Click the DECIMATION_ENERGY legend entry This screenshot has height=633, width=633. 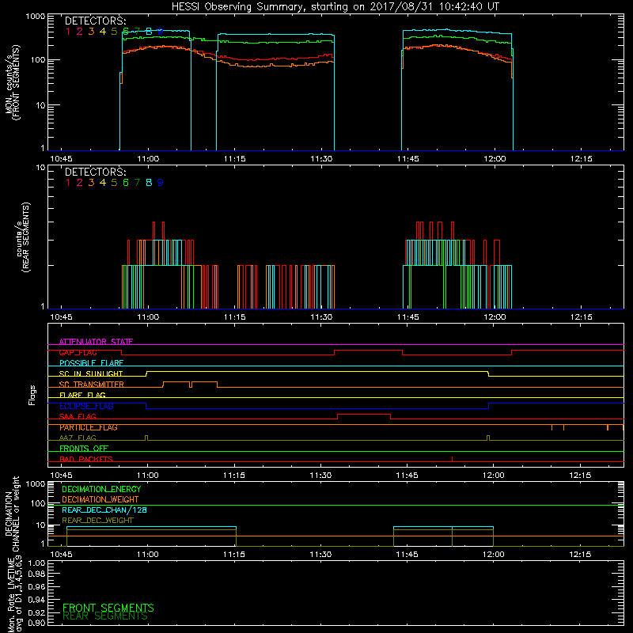click(101, 489)
